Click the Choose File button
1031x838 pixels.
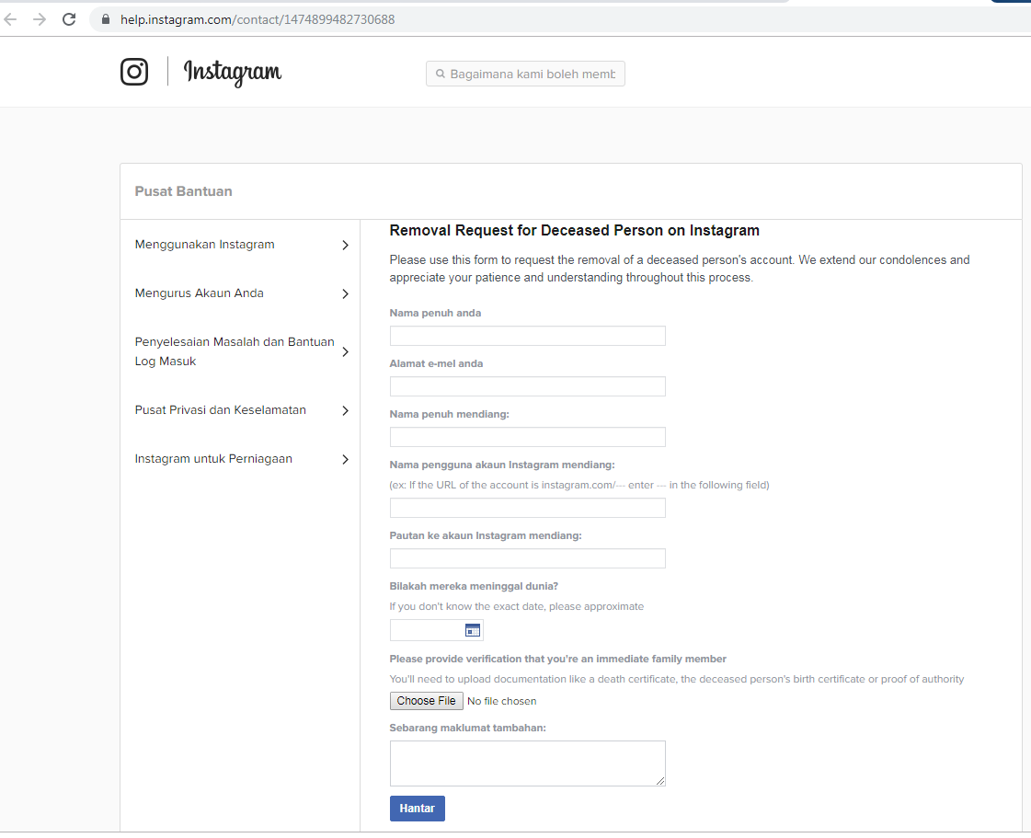pyautogui.click(x=426, y=701)
